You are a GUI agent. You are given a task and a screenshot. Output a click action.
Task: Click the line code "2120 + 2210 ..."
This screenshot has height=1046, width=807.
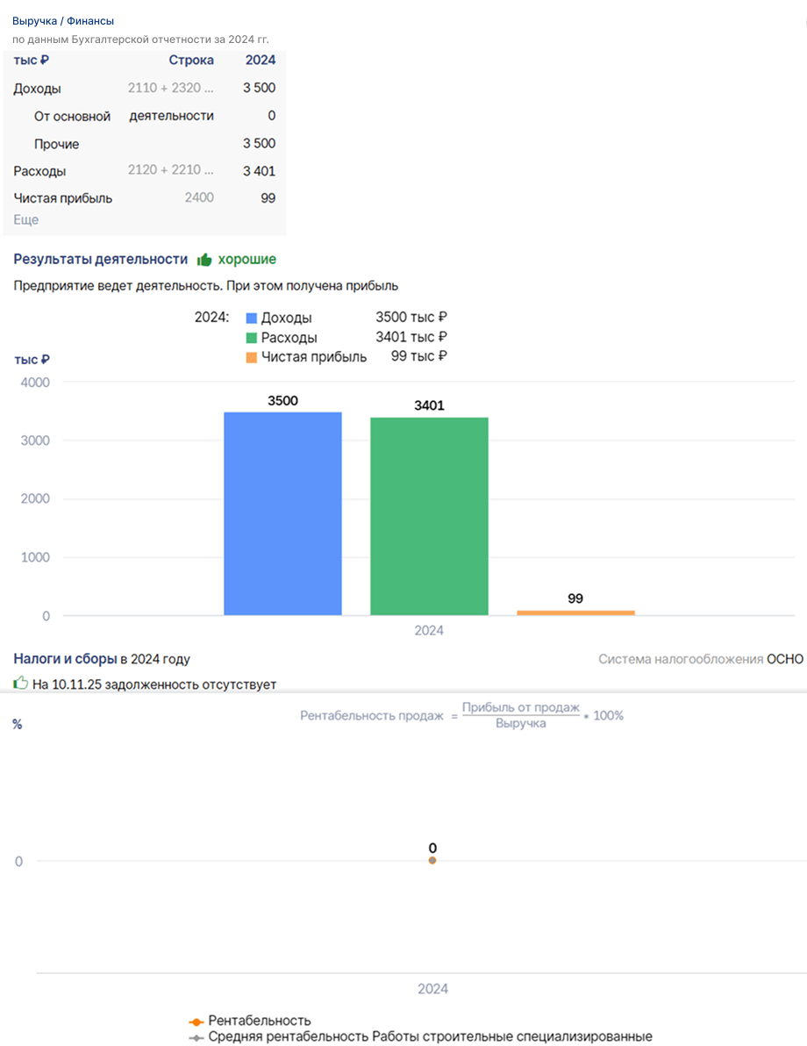[x=171, y=170]
